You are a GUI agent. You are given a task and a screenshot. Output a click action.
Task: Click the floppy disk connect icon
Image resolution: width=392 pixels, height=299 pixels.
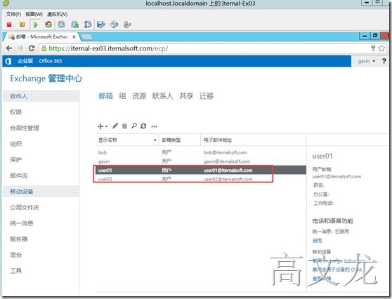[x=101, y=25]
